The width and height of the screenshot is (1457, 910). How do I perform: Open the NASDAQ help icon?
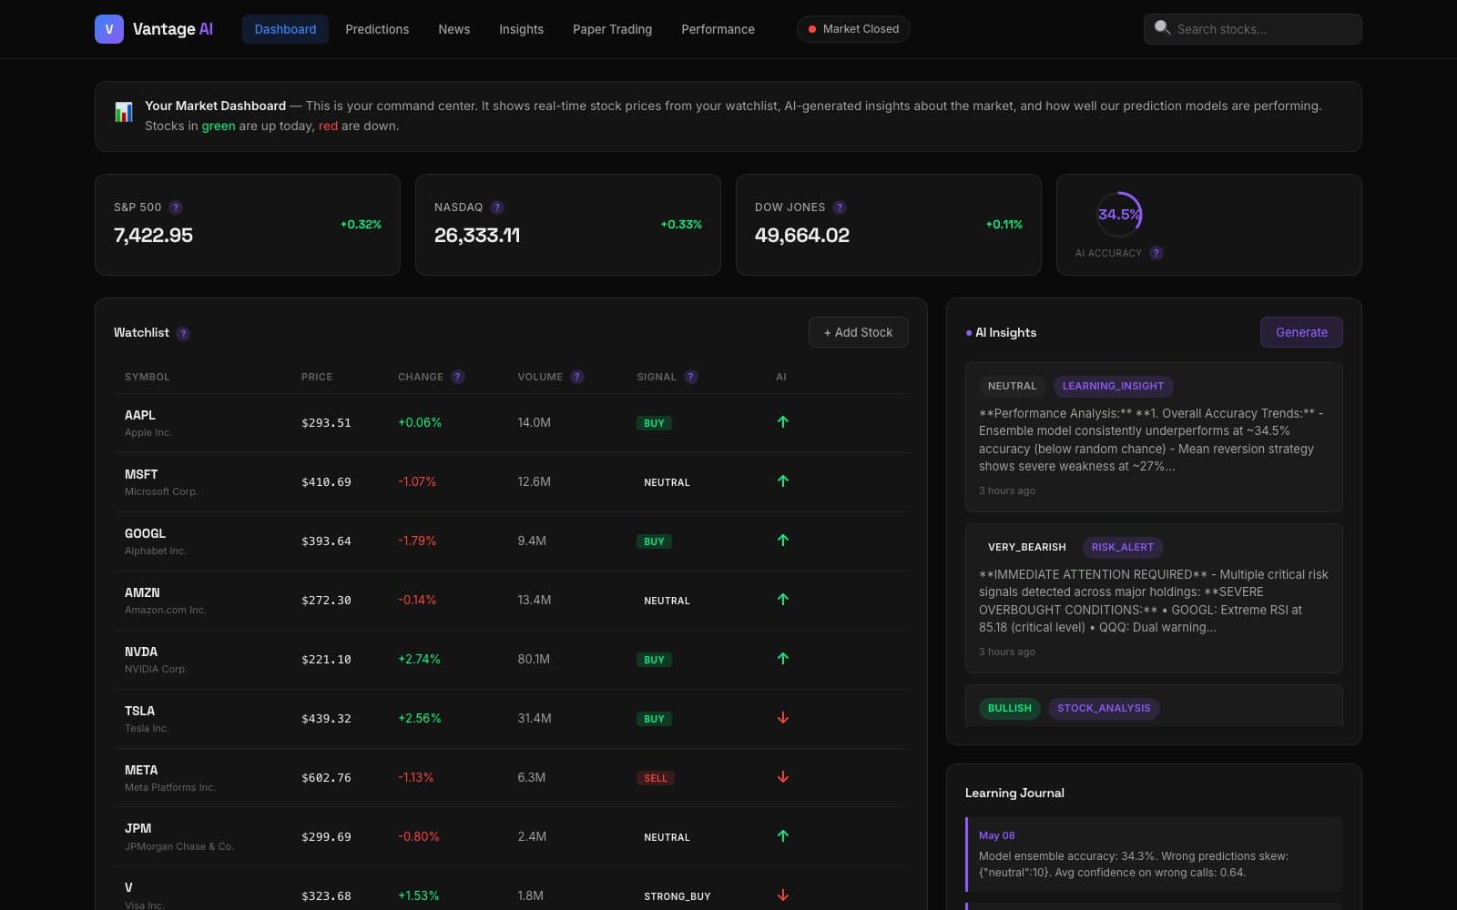pos(497,207)
